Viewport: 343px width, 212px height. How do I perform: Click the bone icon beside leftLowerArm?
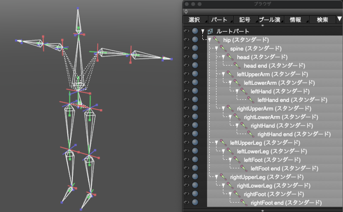[x=237, y=83]
